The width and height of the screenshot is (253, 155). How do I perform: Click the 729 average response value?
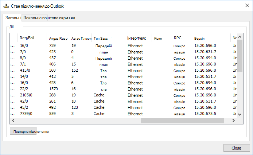pos(52,45)
